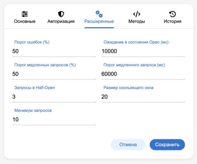Click the Минимум запросов field

(x=54, y=120)
